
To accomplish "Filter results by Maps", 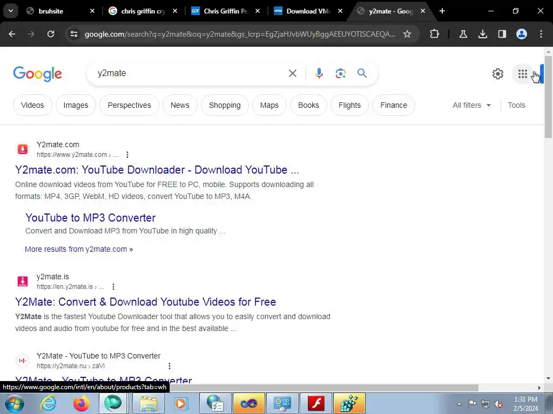I will [x=269, y=105].
